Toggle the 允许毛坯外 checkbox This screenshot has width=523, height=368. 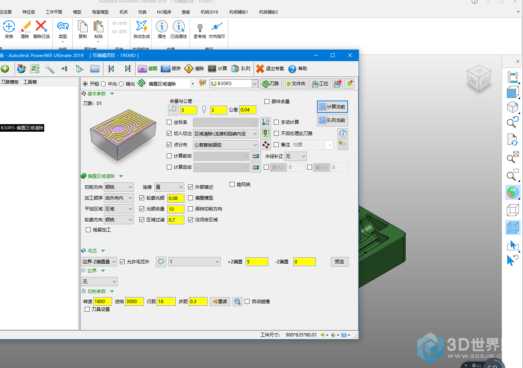(123, 262)
